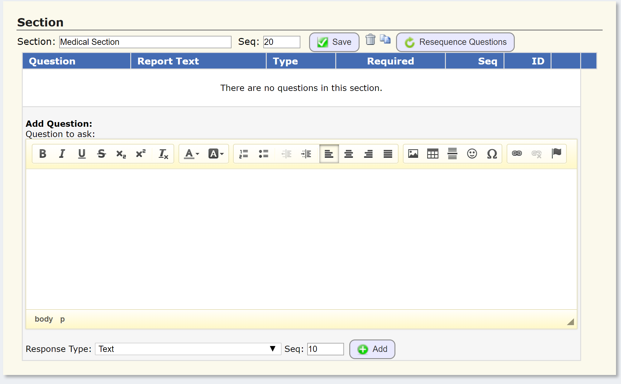Insert a table into editor
621x384 pixels.
(432, 154)
